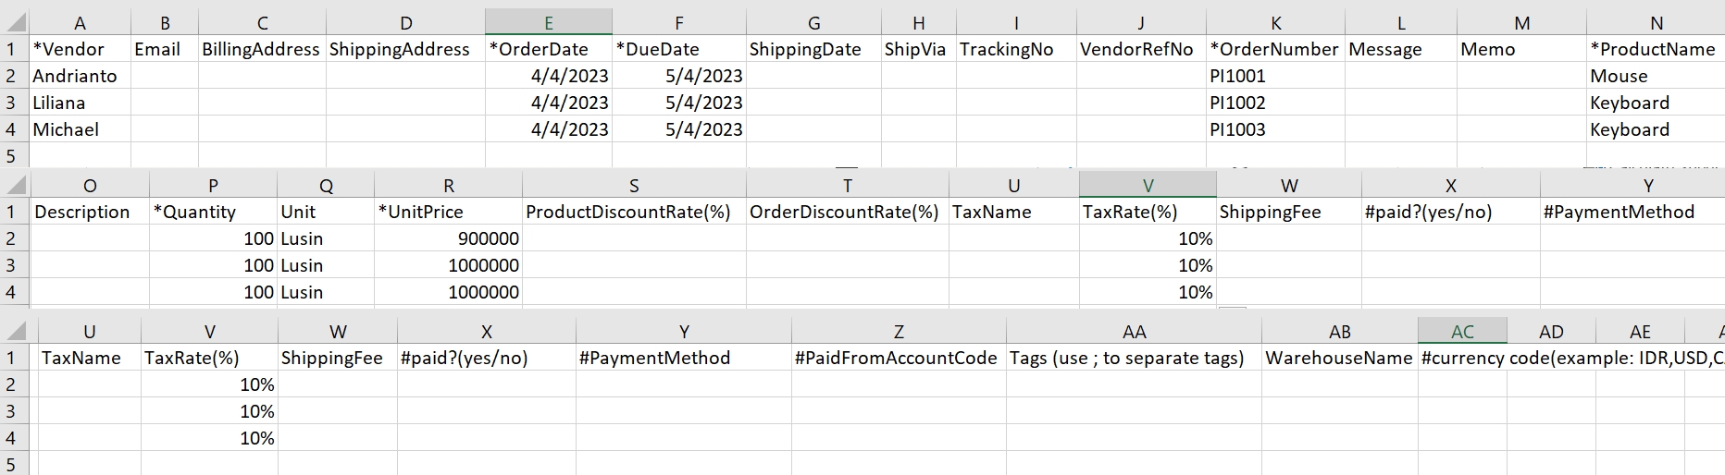The image size is (1725, 475).
Task: Select the OrderDiscountRate(%) header cell
Action: [x=847, y=212]
